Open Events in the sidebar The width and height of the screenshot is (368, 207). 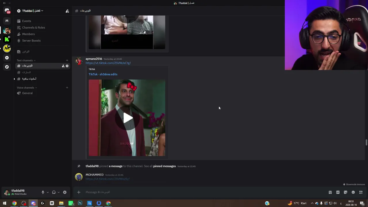tap(43, 21)
